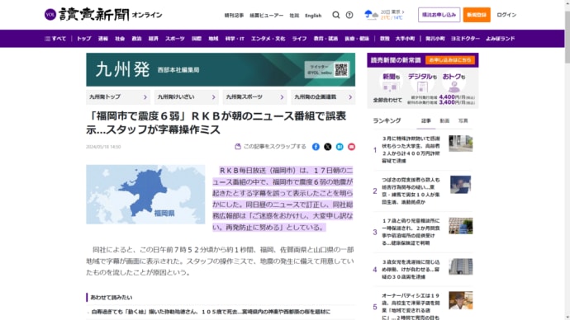This screenshot has height=320, width=570.
Task: Click この記事をスクラップする text link
Action: pyautogui.click(x=275, y=147)
